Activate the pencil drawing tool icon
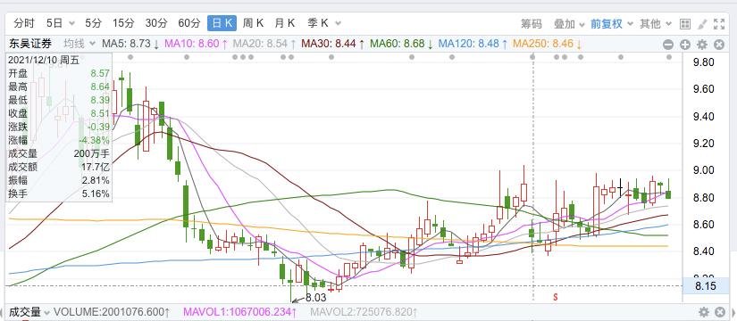 point(702,23)
